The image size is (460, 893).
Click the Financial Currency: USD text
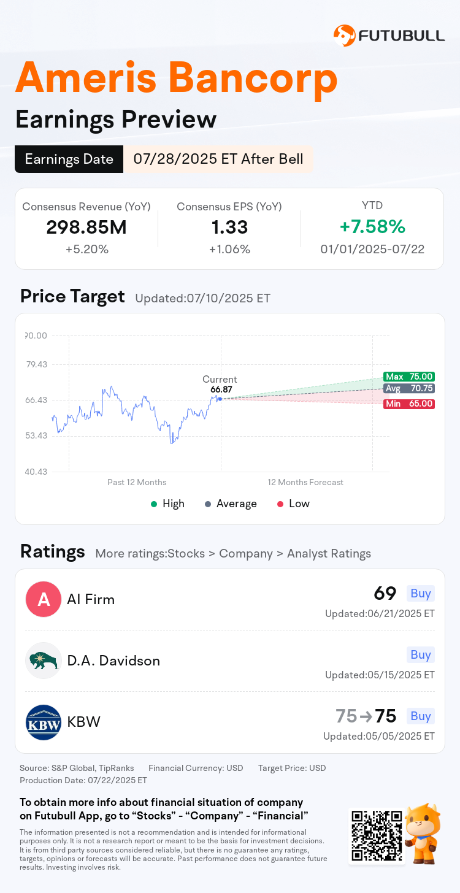(196, 768)
